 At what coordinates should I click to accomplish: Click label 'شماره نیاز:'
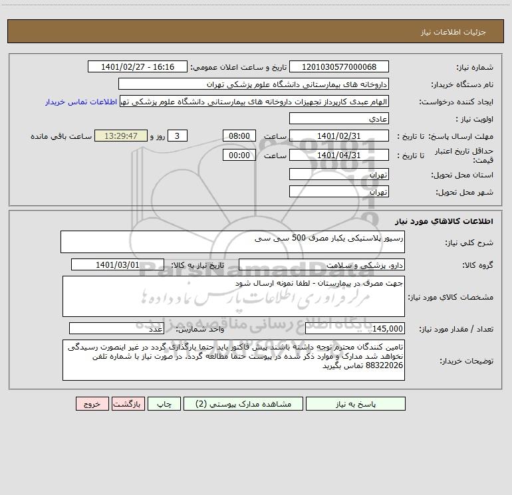[x=475, y=68]
